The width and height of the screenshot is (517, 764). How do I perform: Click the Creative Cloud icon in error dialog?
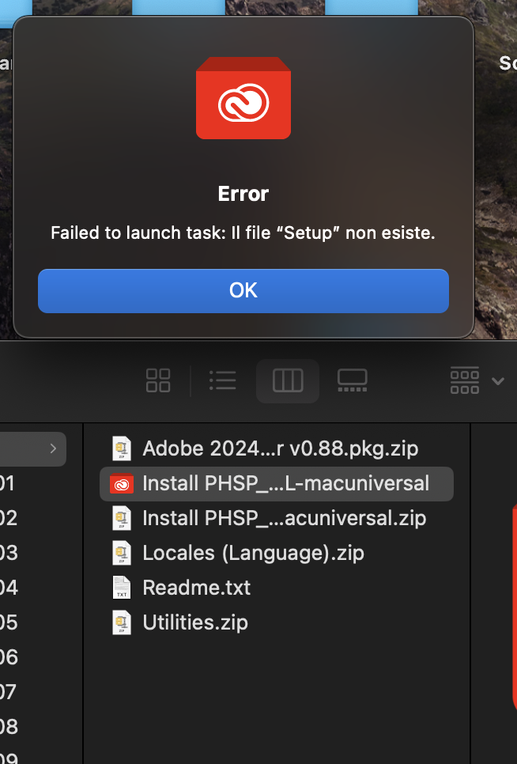(243, 98)
